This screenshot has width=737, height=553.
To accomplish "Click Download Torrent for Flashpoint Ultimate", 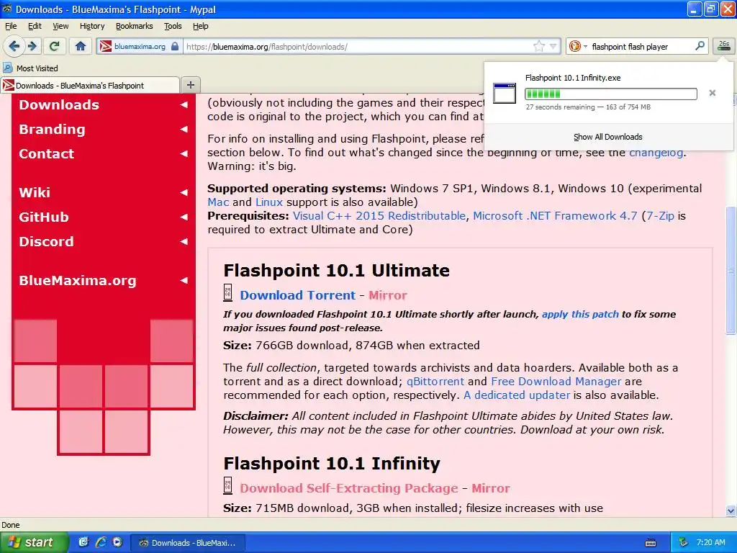I will coord(297,295).
